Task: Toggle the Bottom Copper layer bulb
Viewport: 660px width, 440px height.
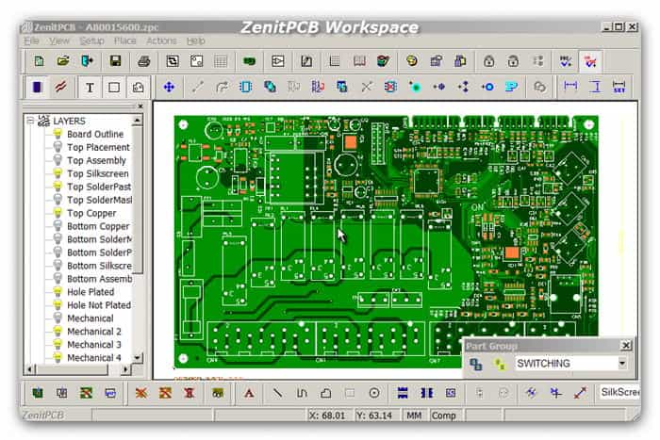Action: pyautogui.click(x=58, y=226)
